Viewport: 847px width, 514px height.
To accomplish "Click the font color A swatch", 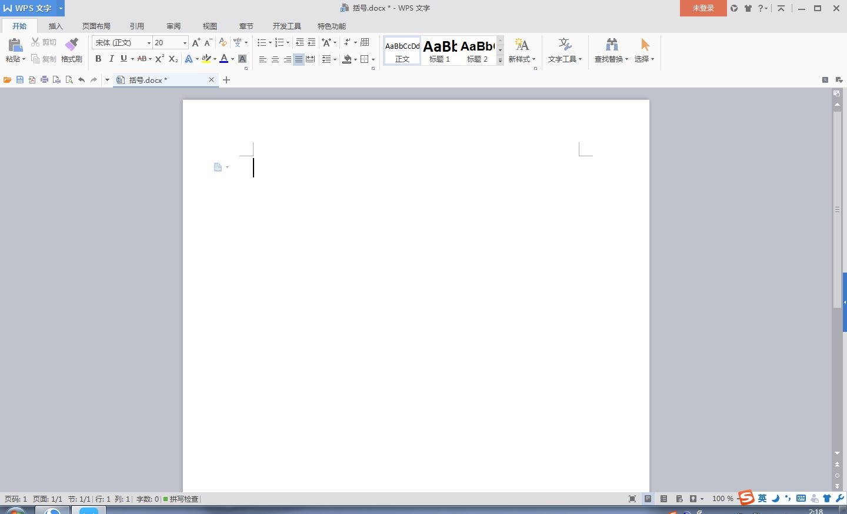I will click(224, 59).
